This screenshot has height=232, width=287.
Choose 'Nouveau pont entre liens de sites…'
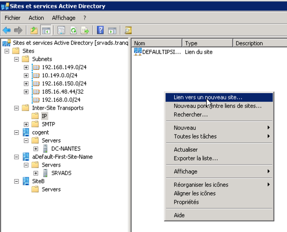click(219, 106)
